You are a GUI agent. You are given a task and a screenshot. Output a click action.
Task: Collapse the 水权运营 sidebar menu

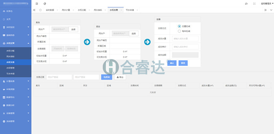click(16, 43)
